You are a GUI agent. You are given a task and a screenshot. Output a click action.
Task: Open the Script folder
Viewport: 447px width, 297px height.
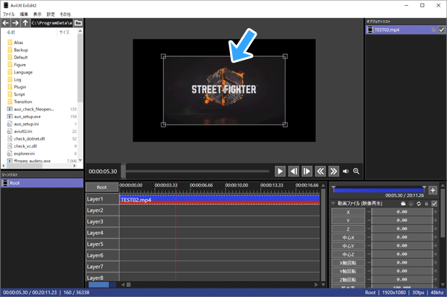click(x=19, y=94)
